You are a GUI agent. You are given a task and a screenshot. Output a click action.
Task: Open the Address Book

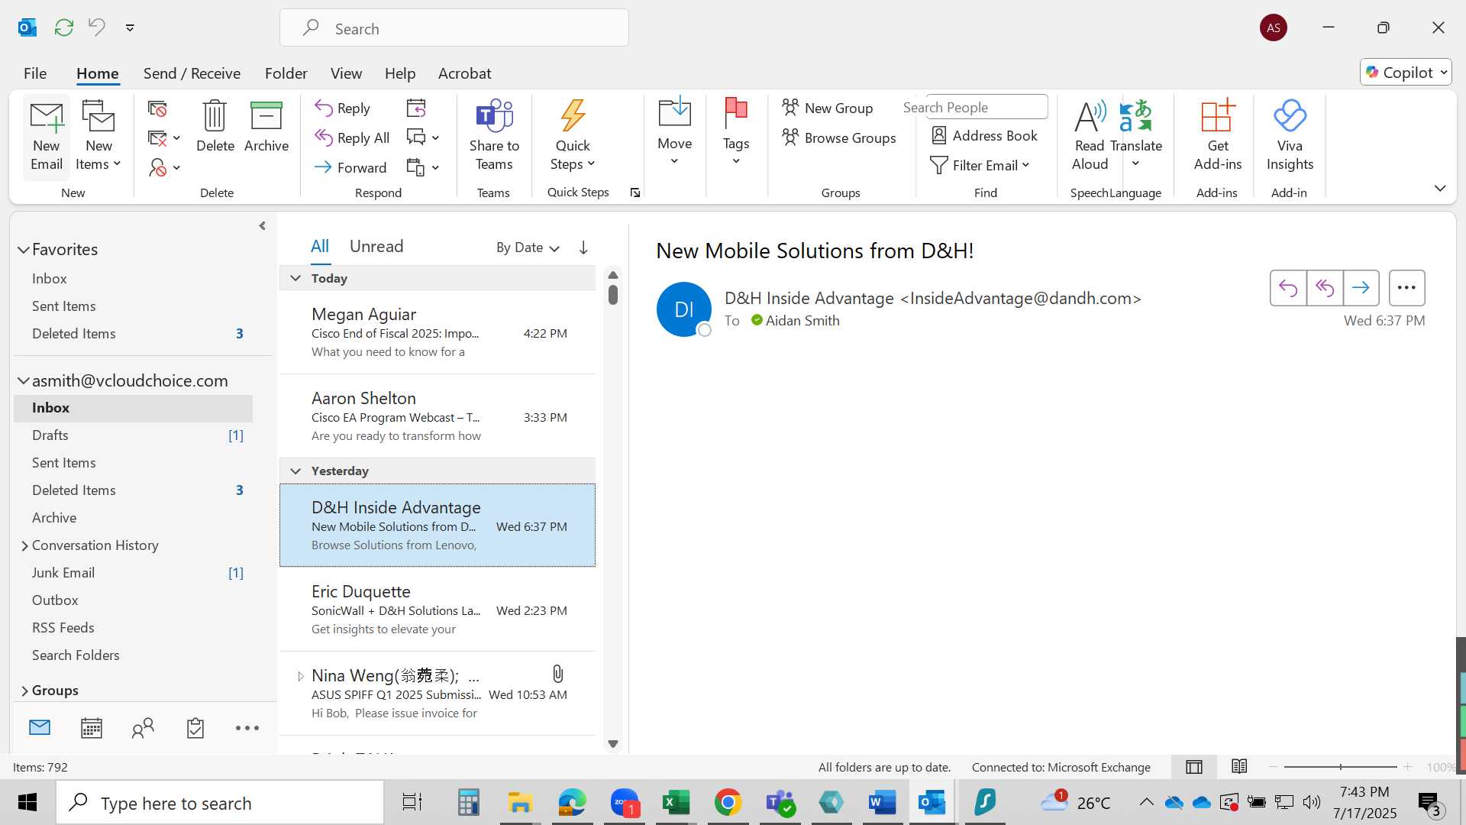click(984, 135)
